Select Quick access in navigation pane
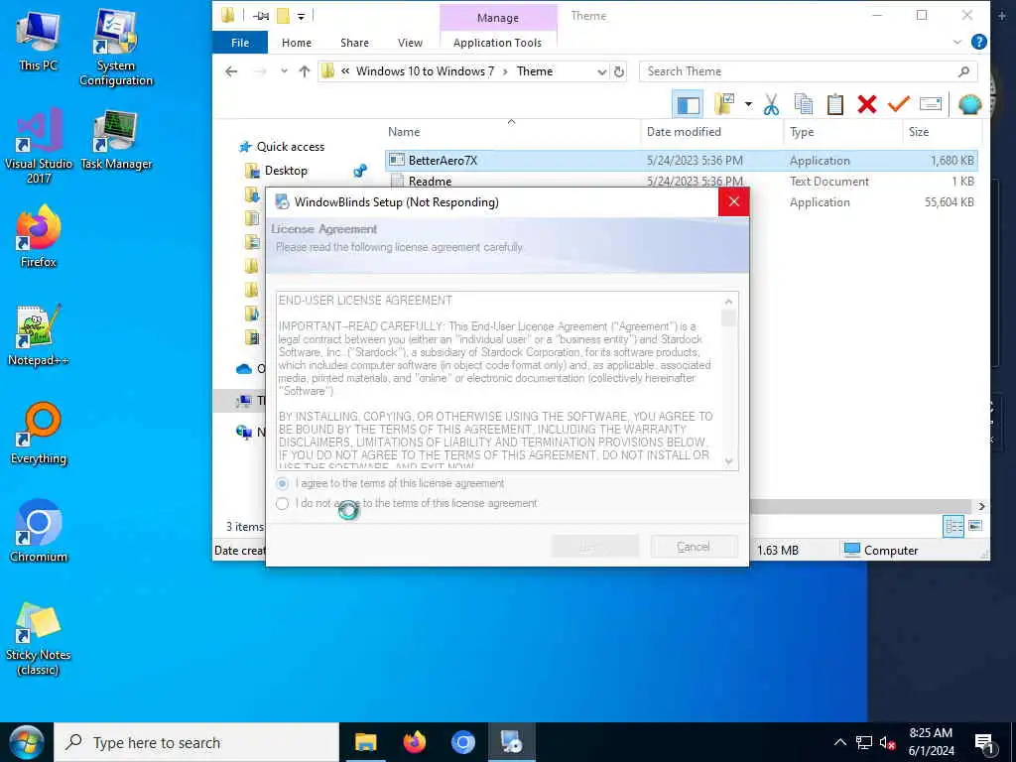The width and height of the screenshot is (1016, 762). [x=291, y=147]
